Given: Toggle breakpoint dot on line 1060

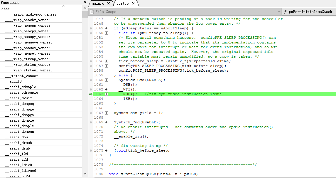Looking at the screenshot, I should click(x=91, y=80).
